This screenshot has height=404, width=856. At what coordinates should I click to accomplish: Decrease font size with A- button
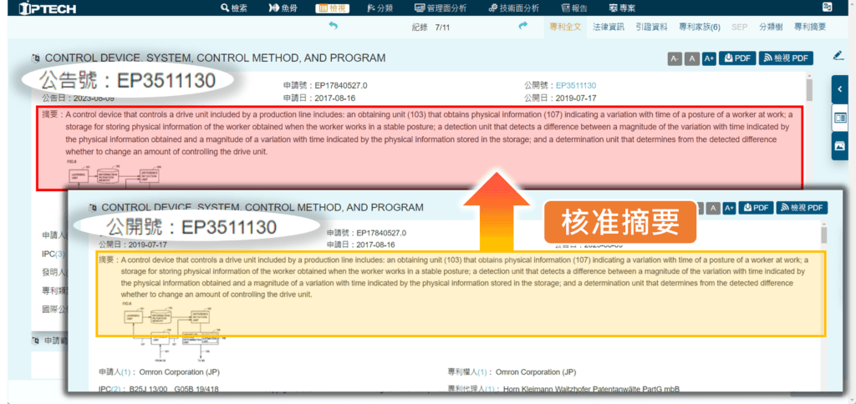675,58
